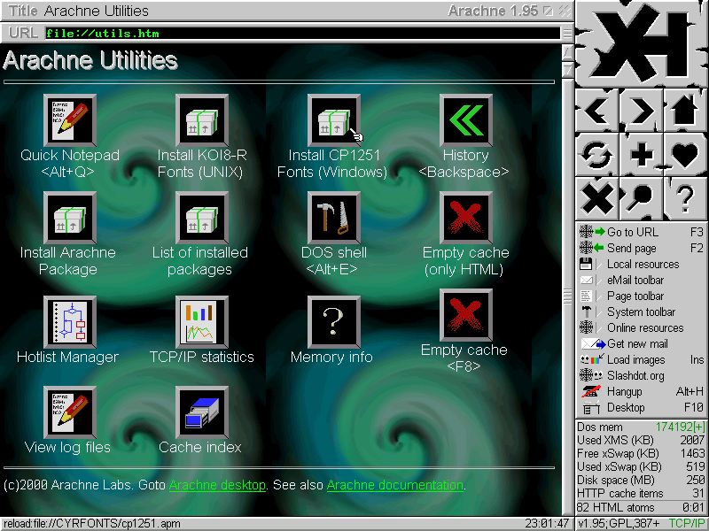Click the vertical scrollbar thumb grip
Screen dimensions: 709x531
point(567,296)
